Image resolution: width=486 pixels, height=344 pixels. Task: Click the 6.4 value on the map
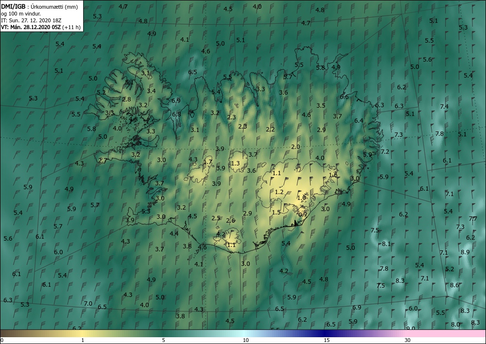click(x=359, y=121)
